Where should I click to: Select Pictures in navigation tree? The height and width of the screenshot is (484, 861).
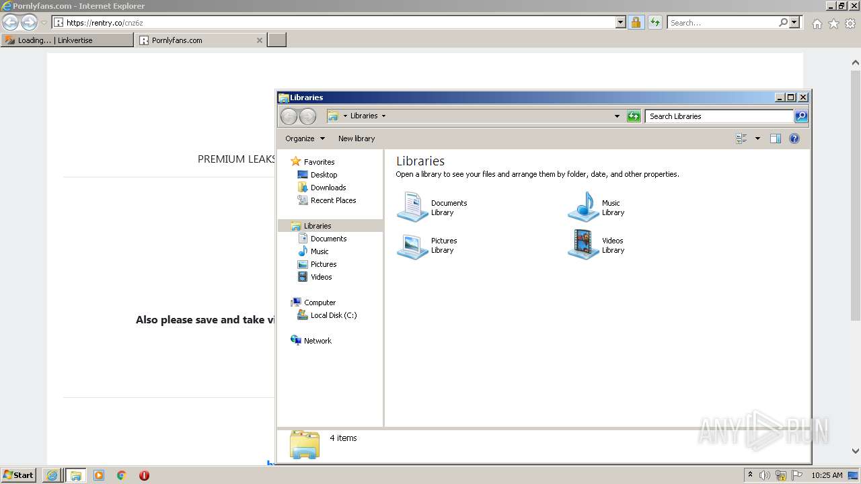324,264
